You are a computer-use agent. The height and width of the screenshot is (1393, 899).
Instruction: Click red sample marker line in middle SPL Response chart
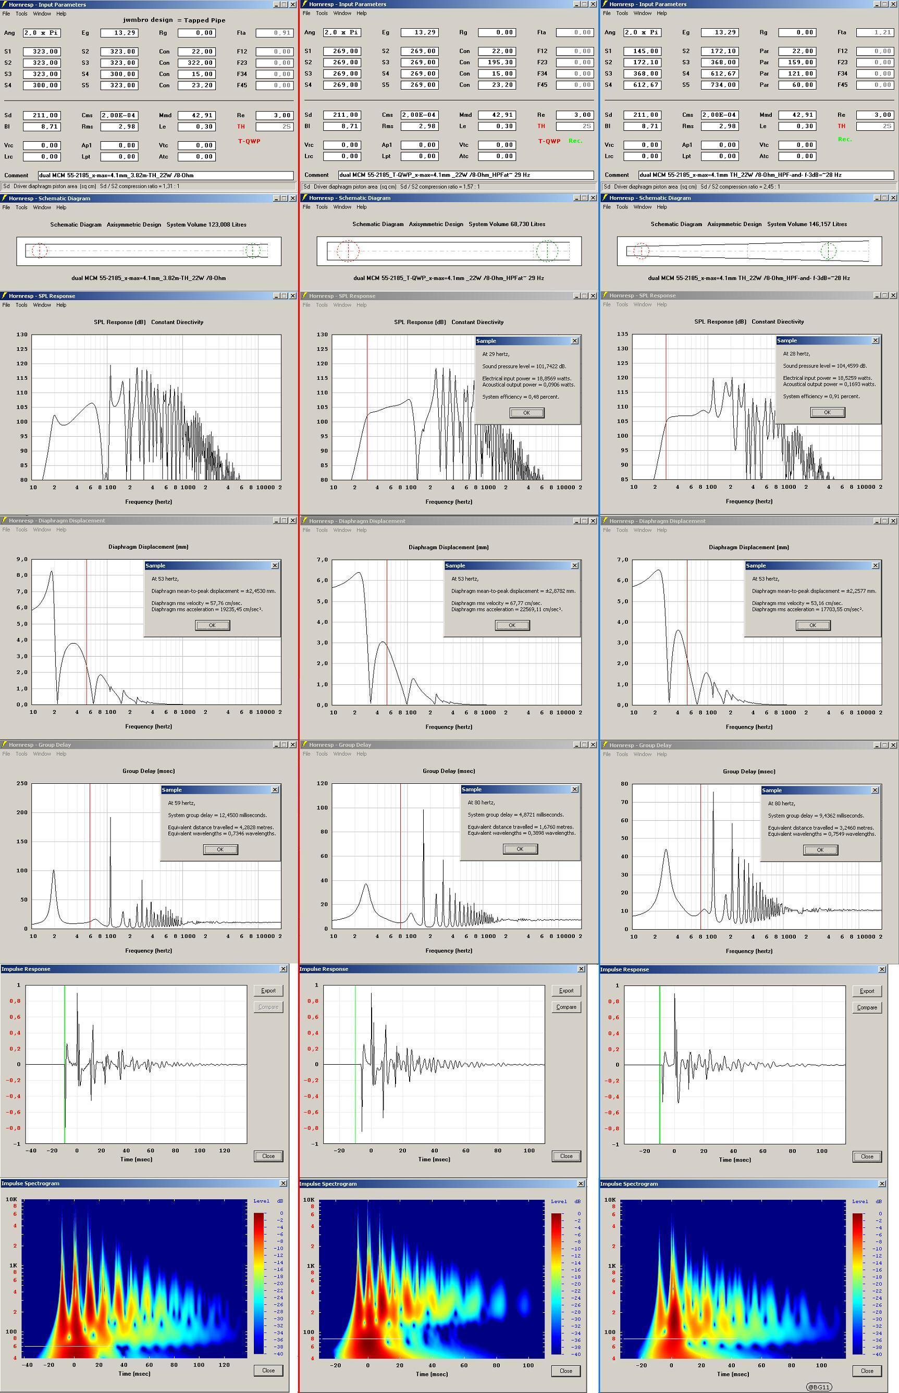pos(367,407)
